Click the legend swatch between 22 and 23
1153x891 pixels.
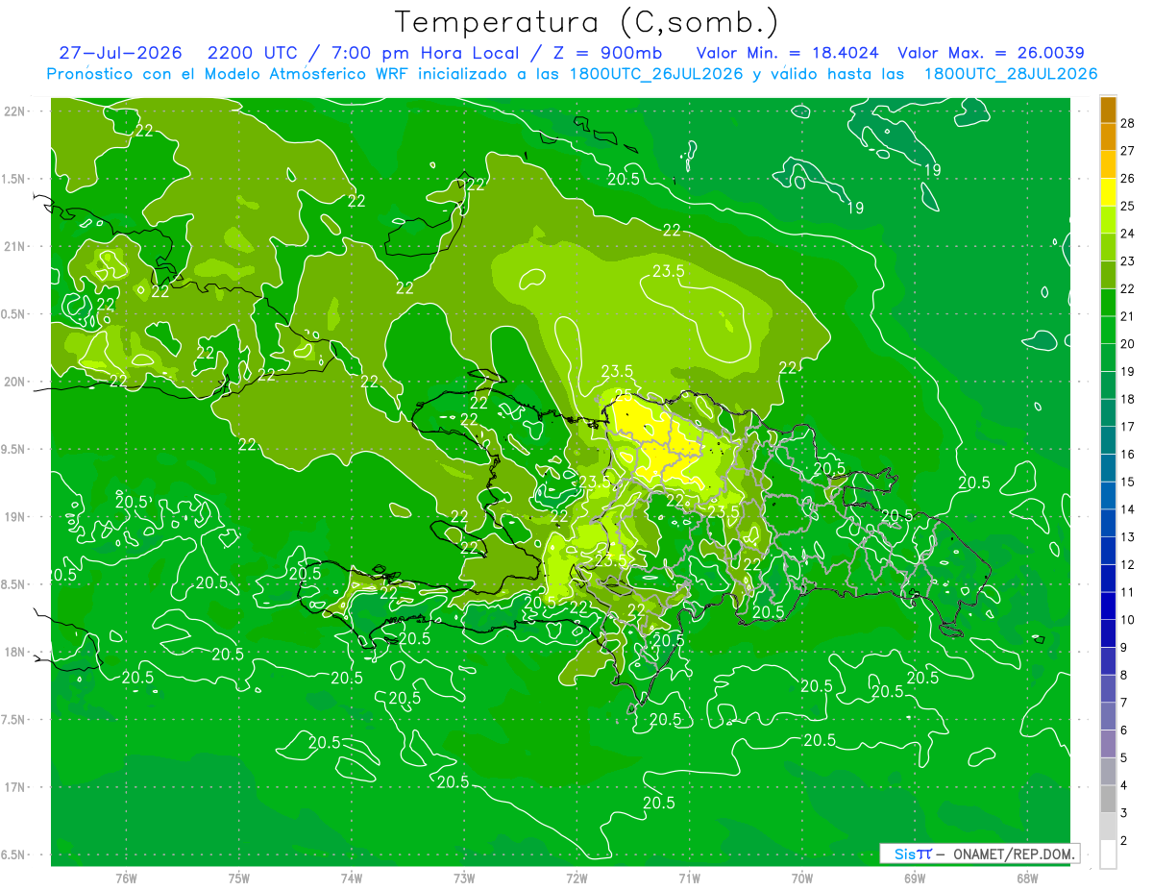(x=1108, y=275)
